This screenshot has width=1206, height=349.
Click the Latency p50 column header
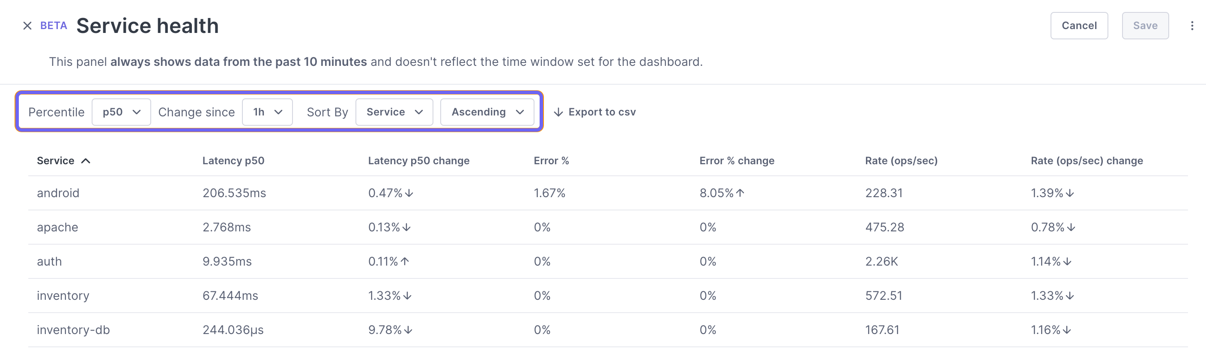(233, 160)
